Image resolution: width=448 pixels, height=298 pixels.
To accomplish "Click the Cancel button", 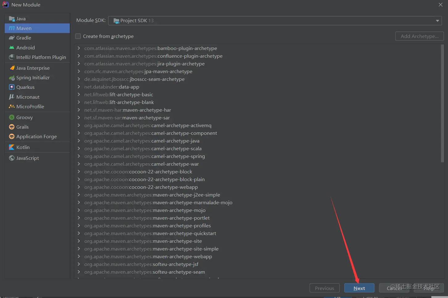I will click(x=394, y=288).
